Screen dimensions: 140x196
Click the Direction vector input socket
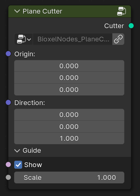pyautogui.click(x=8, y=102)
